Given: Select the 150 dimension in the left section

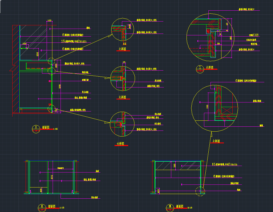Looking at the screenshot, I should pos(24,44).
